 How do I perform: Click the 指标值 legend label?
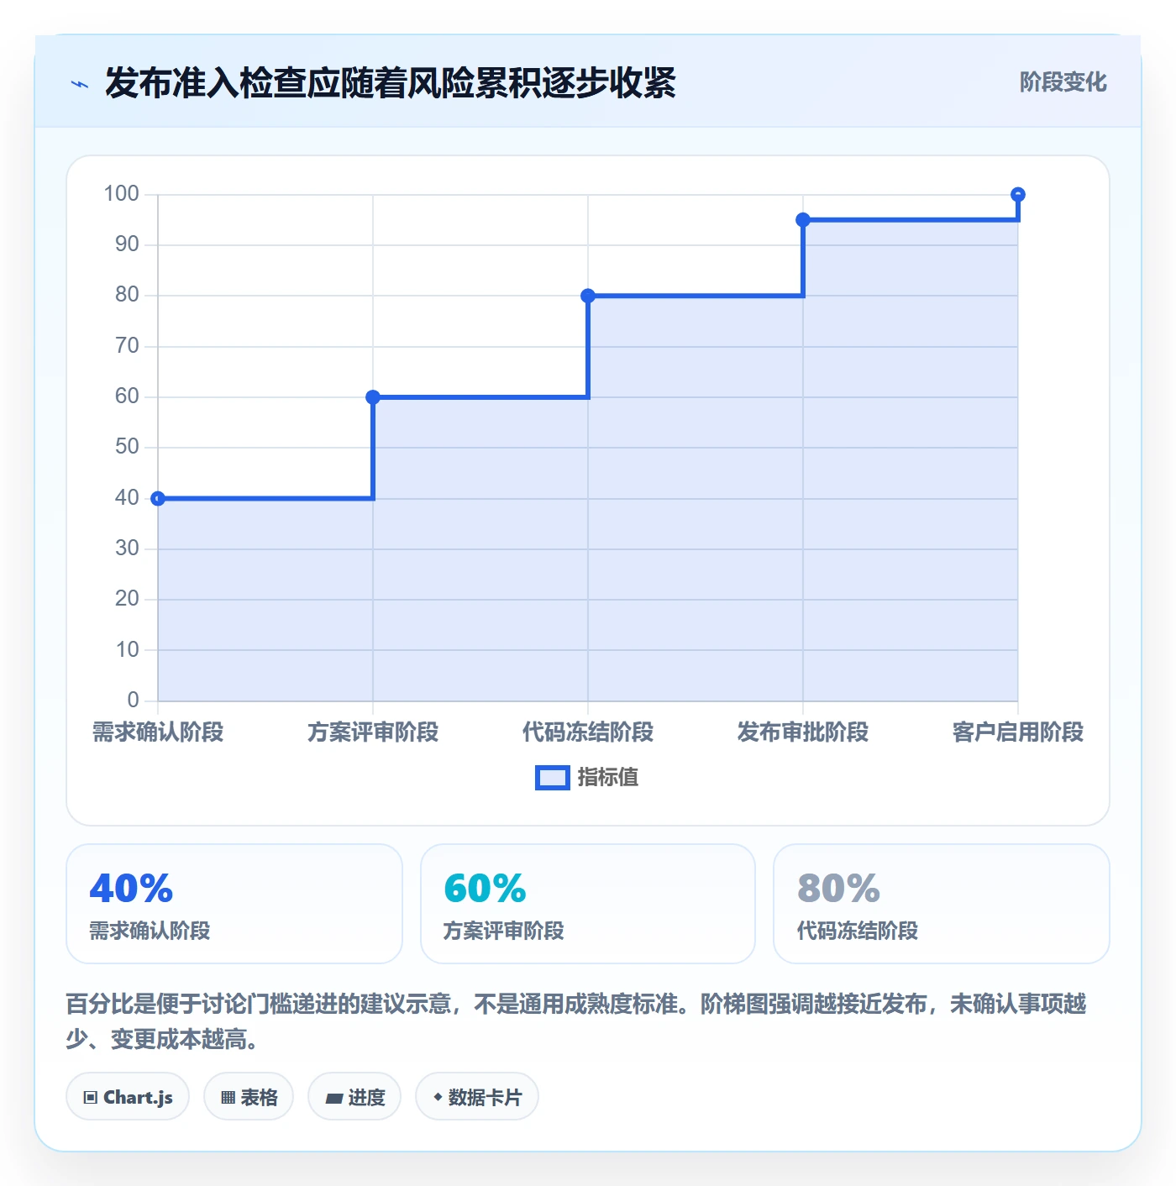point(608,778)
